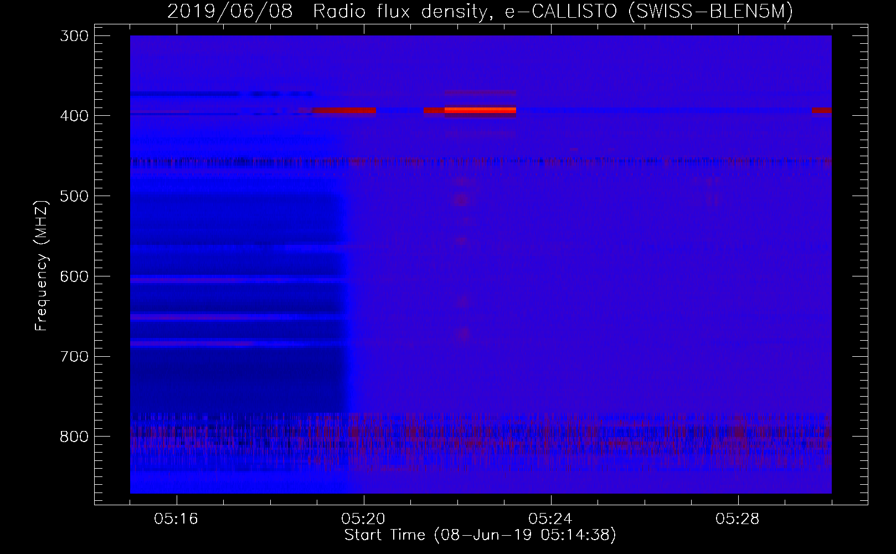The image size is (896, 554).
Task: Click the '05:16' time tick label
Action: coord(176,519)
